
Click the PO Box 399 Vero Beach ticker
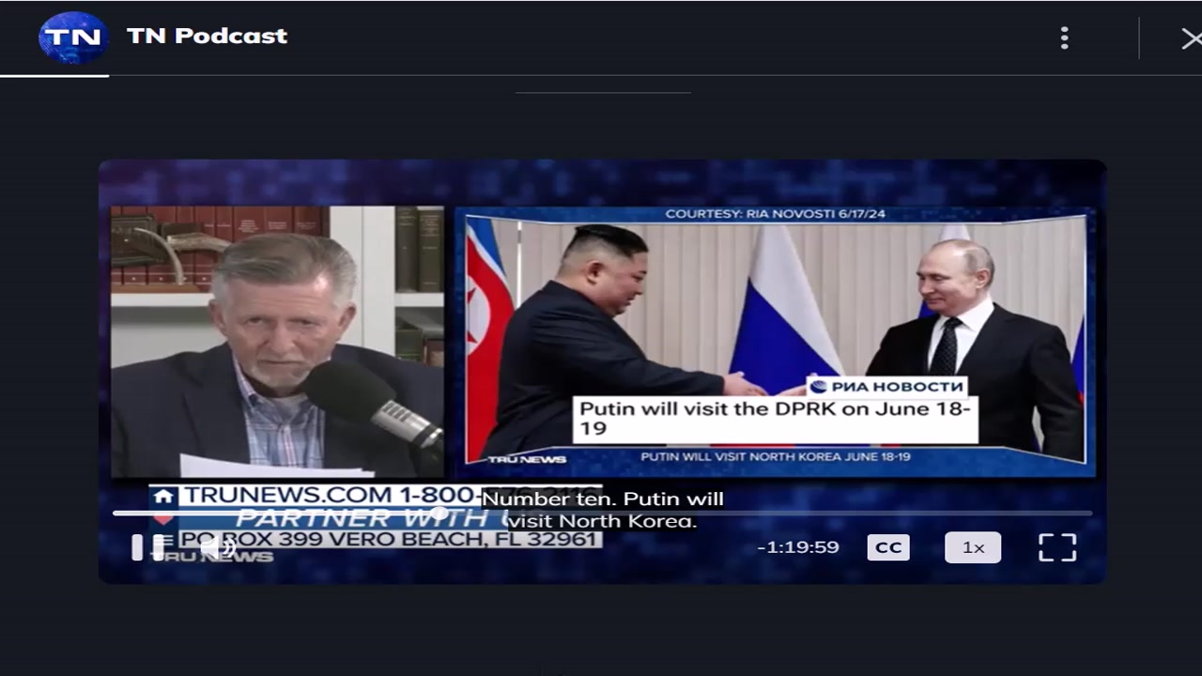(x=388, y=539)
